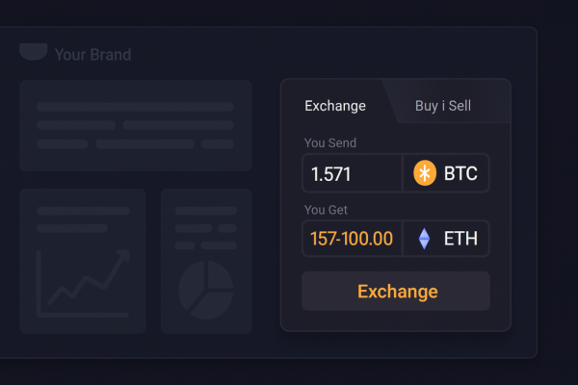Click the arrow tip on the line chart
This screenshot has height=385, width=578.
tap(123, 255)
